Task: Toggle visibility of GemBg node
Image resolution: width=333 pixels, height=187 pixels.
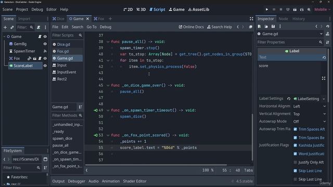Action: (45, 44)
